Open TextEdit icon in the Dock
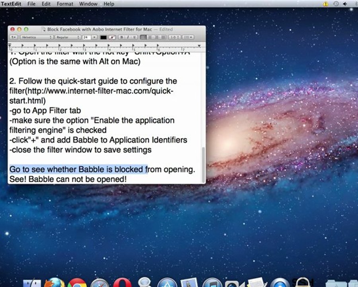The height and width of the screenshot is (287, 358). tap(257, 283)
